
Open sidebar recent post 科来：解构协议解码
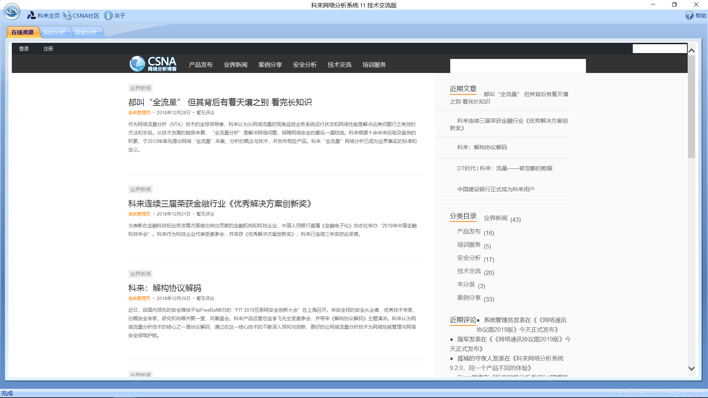(482, 147)
